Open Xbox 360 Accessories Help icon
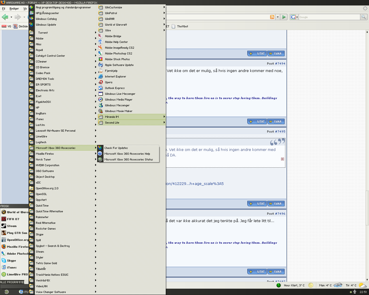 click(100, 154)
